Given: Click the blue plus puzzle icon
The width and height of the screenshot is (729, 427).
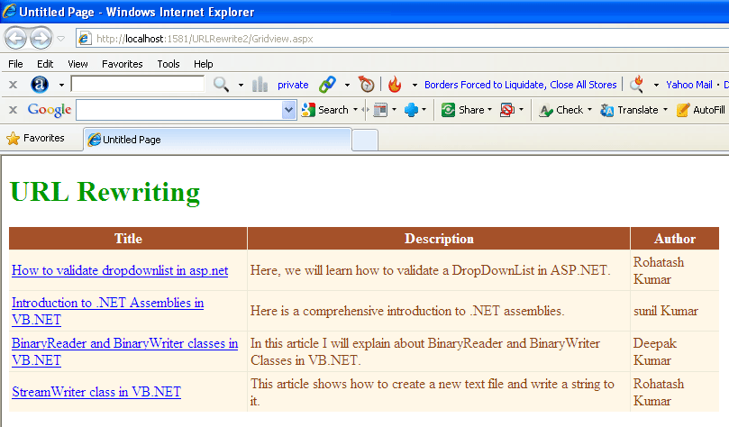Looking at the screenshot, I should 411,110.
